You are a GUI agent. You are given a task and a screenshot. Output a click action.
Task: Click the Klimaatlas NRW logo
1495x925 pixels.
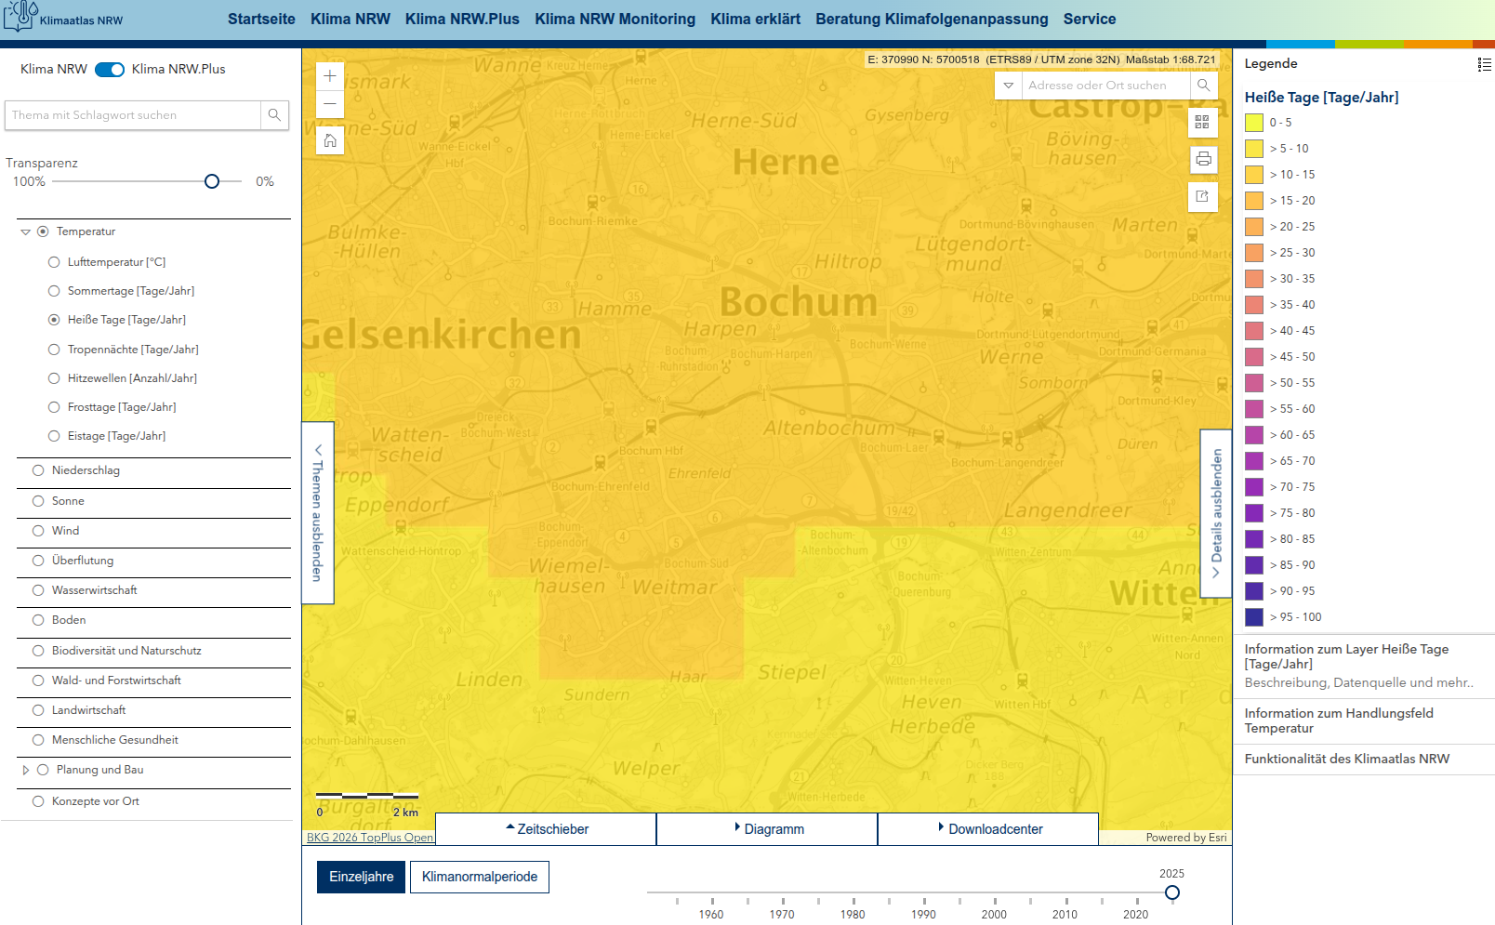coord(63,17)
